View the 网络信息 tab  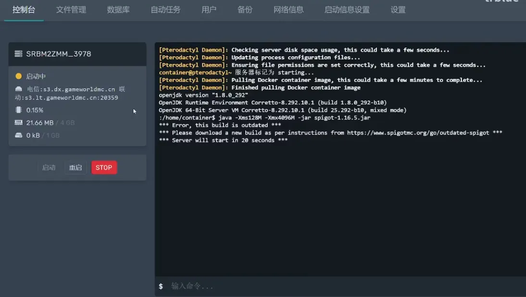pos(288,10)
